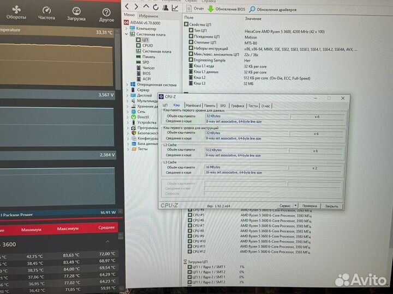The height and width of the screenshot is (294, 393).
Task: Expand the DirectX tree node
Action: 128,117
